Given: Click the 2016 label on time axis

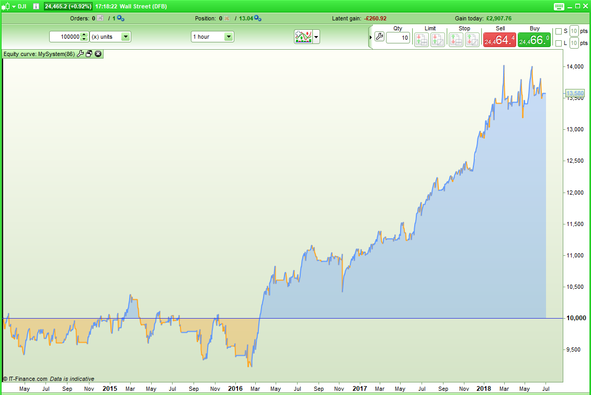Looking at the screenshot, I should point(235,389).
